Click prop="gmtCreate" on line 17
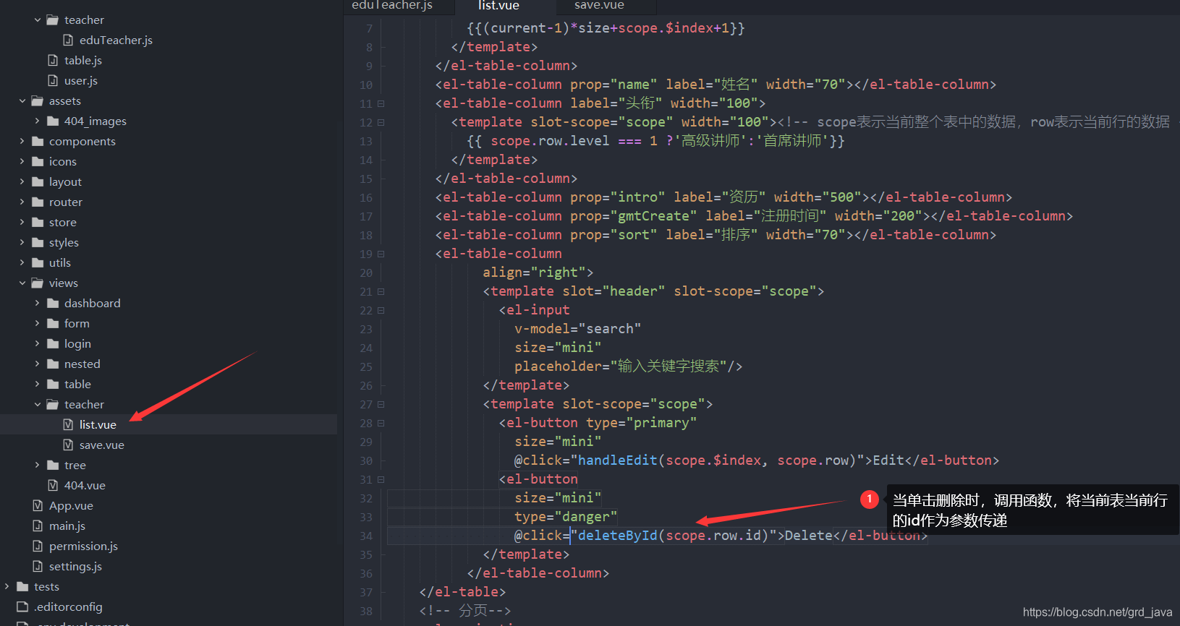The image size is (1180, 626). [634, 216]
